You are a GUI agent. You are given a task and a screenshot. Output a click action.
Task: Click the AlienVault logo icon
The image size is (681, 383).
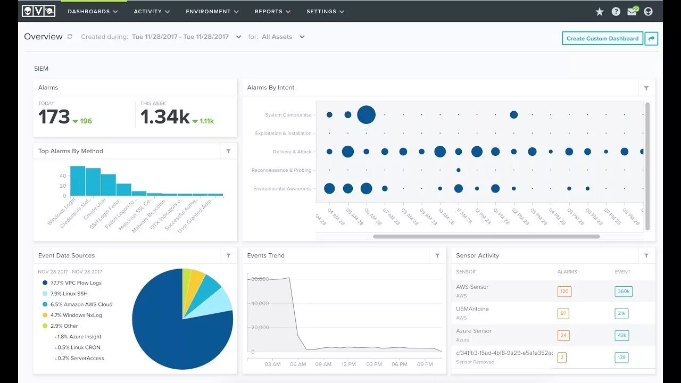[x=39, y=11]
